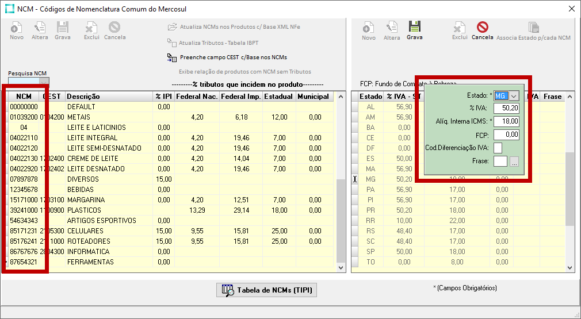Open Tabela de NCMs (TIPI) button
Viewport: 581px width, 319px height.
267,290
